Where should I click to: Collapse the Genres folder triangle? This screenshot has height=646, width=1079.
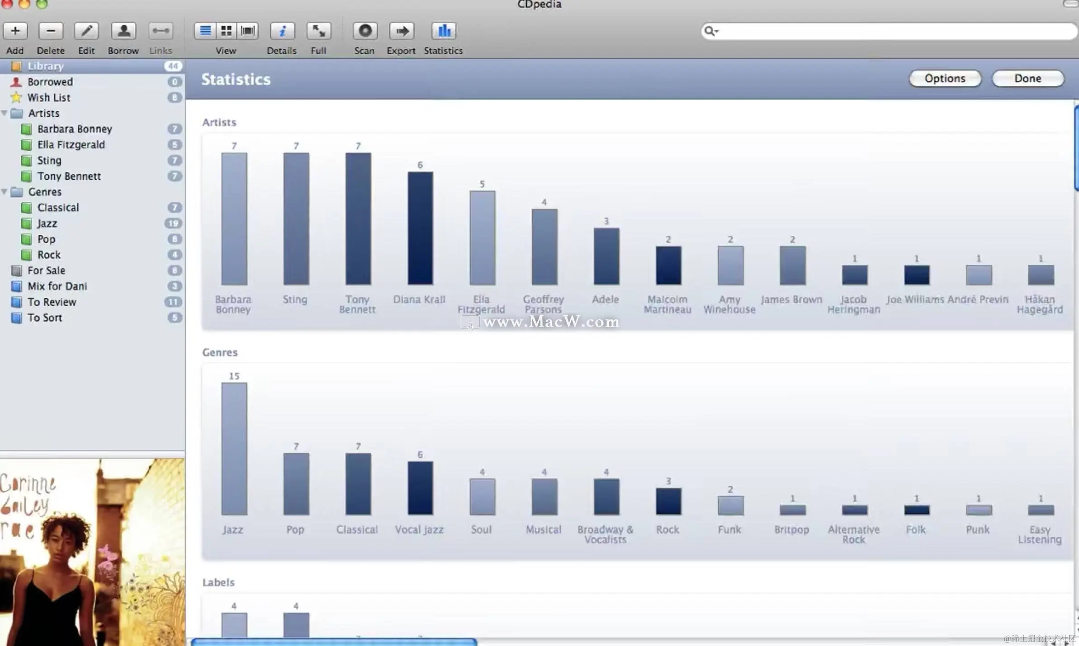coord(5,192)
